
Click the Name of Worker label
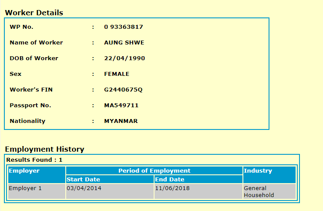(36, 43)
